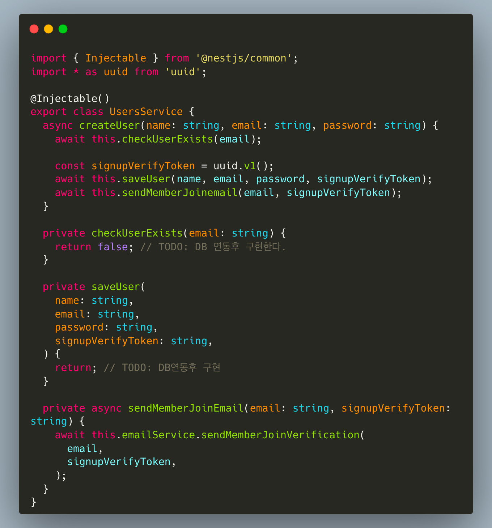Select 'Injectable' inside the import braces
The width and height of the screenshot is (492, 528).
coord(116,58)
